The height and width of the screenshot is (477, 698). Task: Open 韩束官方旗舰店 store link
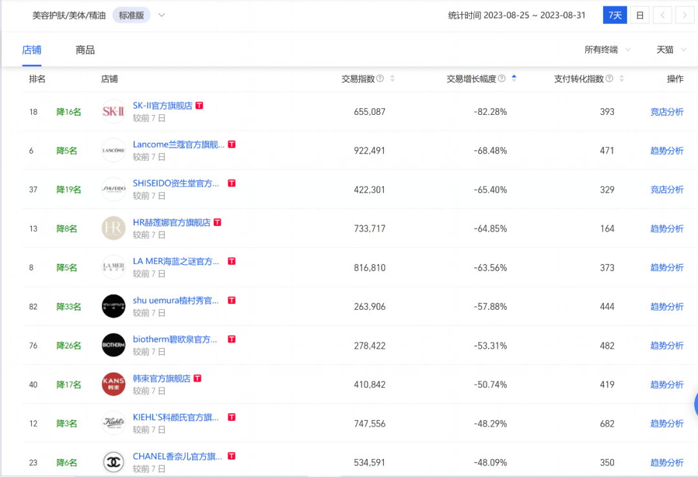pyautogui.click(x=162, y=378)
